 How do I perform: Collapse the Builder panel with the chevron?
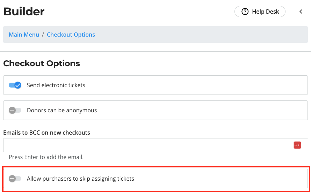301,12
